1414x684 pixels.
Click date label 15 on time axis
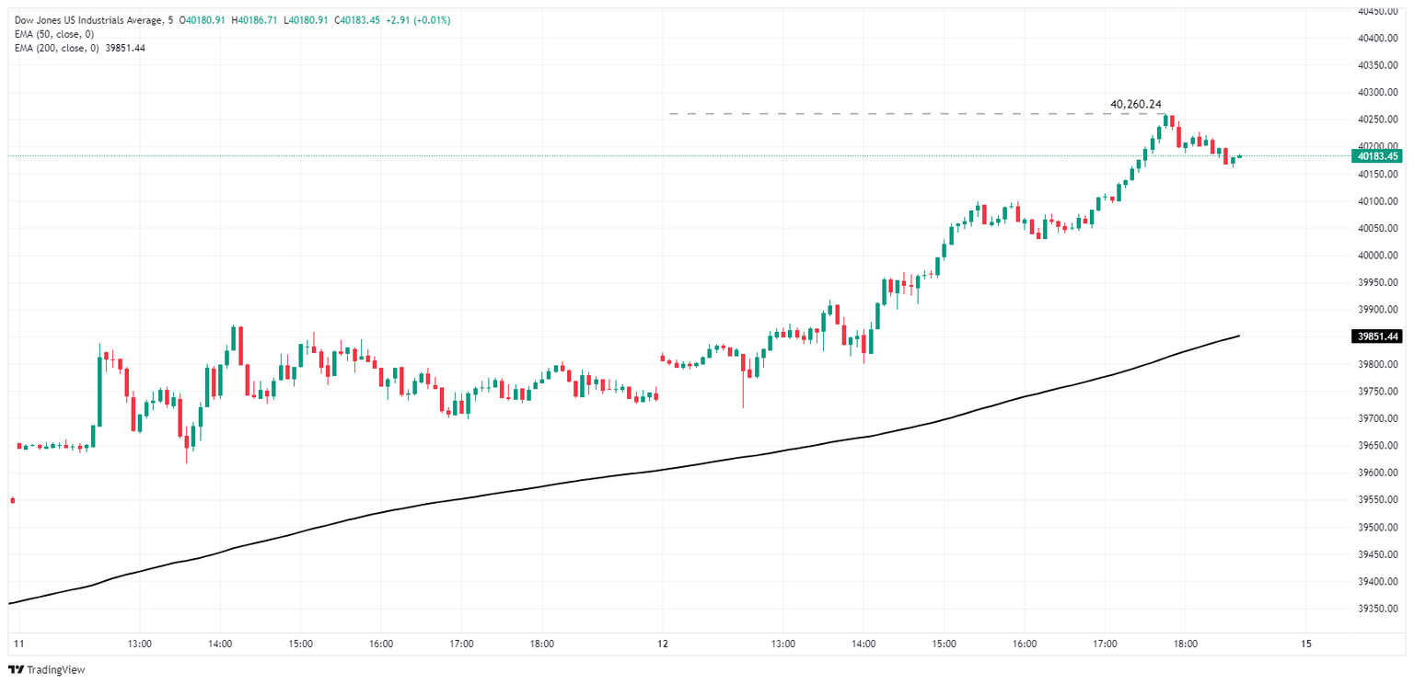click(x=1306, y=644)
